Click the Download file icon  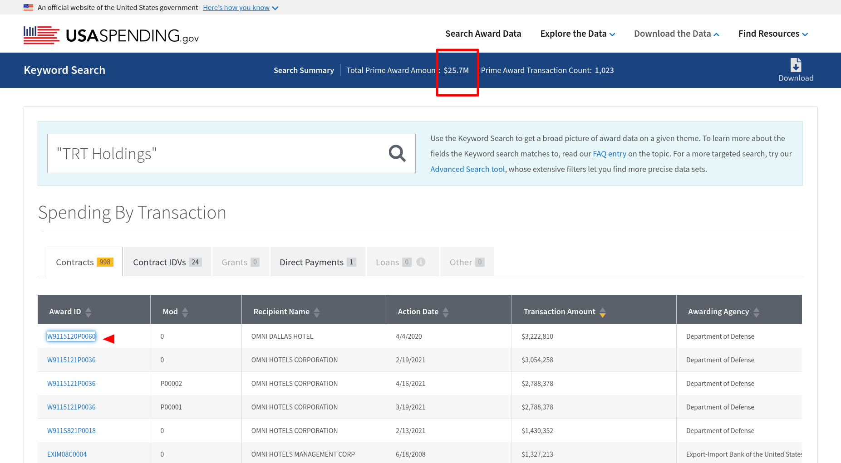[796, 65]
